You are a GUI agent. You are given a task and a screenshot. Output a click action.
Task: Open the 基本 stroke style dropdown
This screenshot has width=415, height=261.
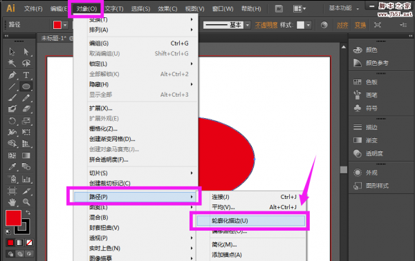[x=248, y=25]
